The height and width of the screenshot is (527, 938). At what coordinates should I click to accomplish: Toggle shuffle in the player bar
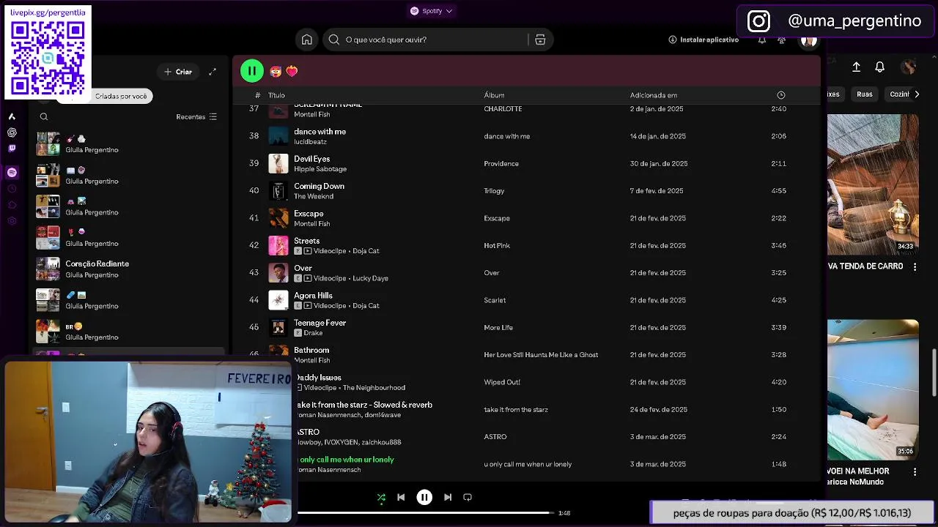[x=381, y=497]
